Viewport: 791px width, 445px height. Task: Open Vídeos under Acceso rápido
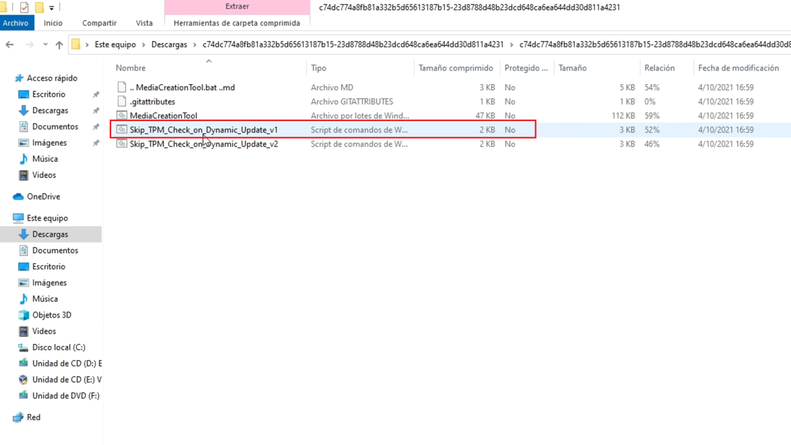(x=44, y=175)
